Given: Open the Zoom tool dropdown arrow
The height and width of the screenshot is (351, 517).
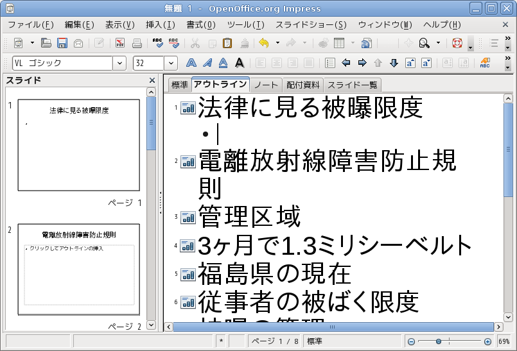Looking at the screenshot, I should pyautogui.click(x=439, y=44).
